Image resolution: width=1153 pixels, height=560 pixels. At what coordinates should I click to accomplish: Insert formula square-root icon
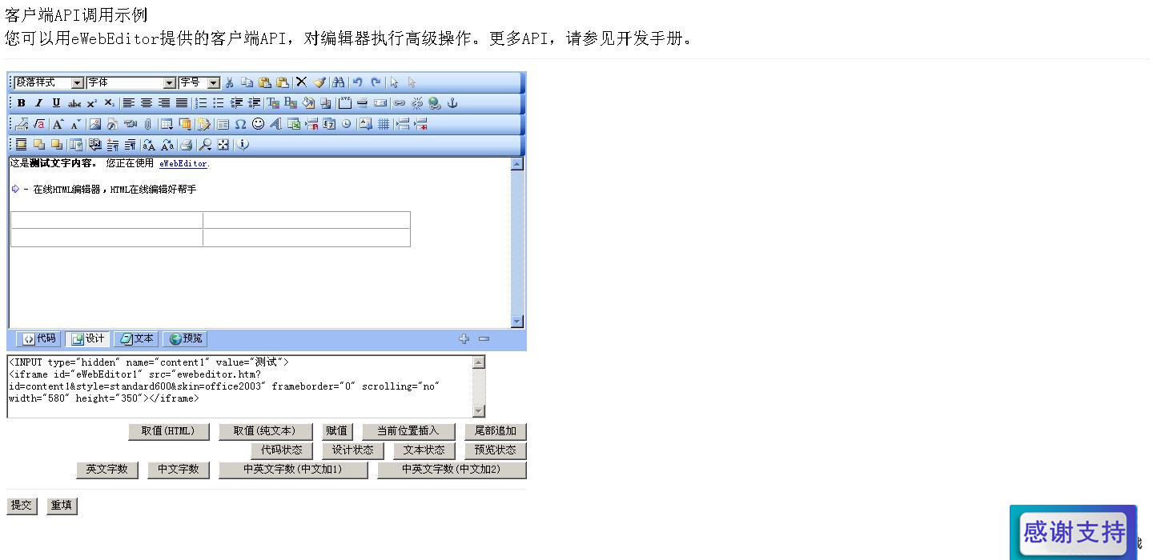[x=39, y=124]
